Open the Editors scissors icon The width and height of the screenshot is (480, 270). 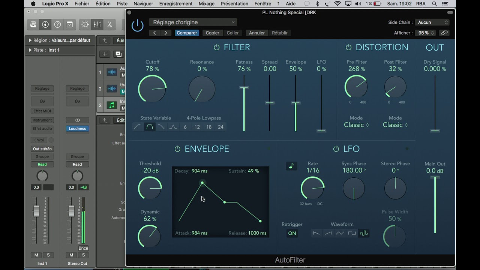[109, 24]
